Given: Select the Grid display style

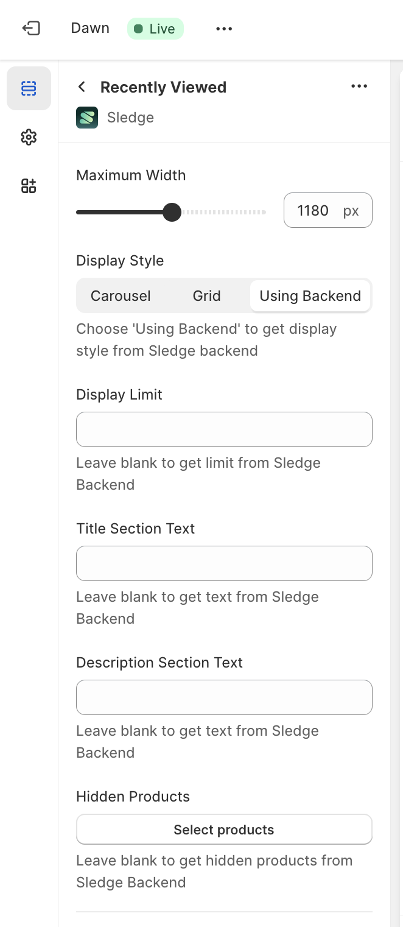Looking at the screenshot, I should click(x=206, y=295).
